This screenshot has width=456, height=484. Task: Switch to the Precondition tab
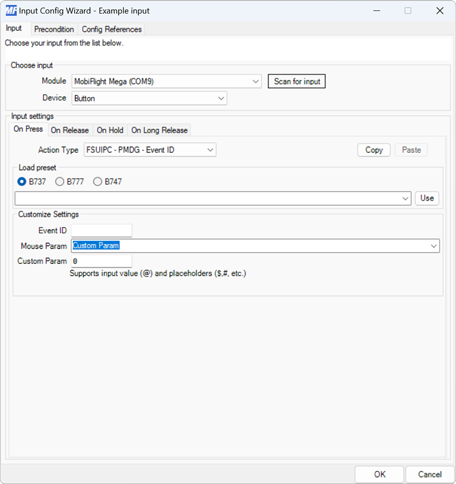(x=54, y=29)
